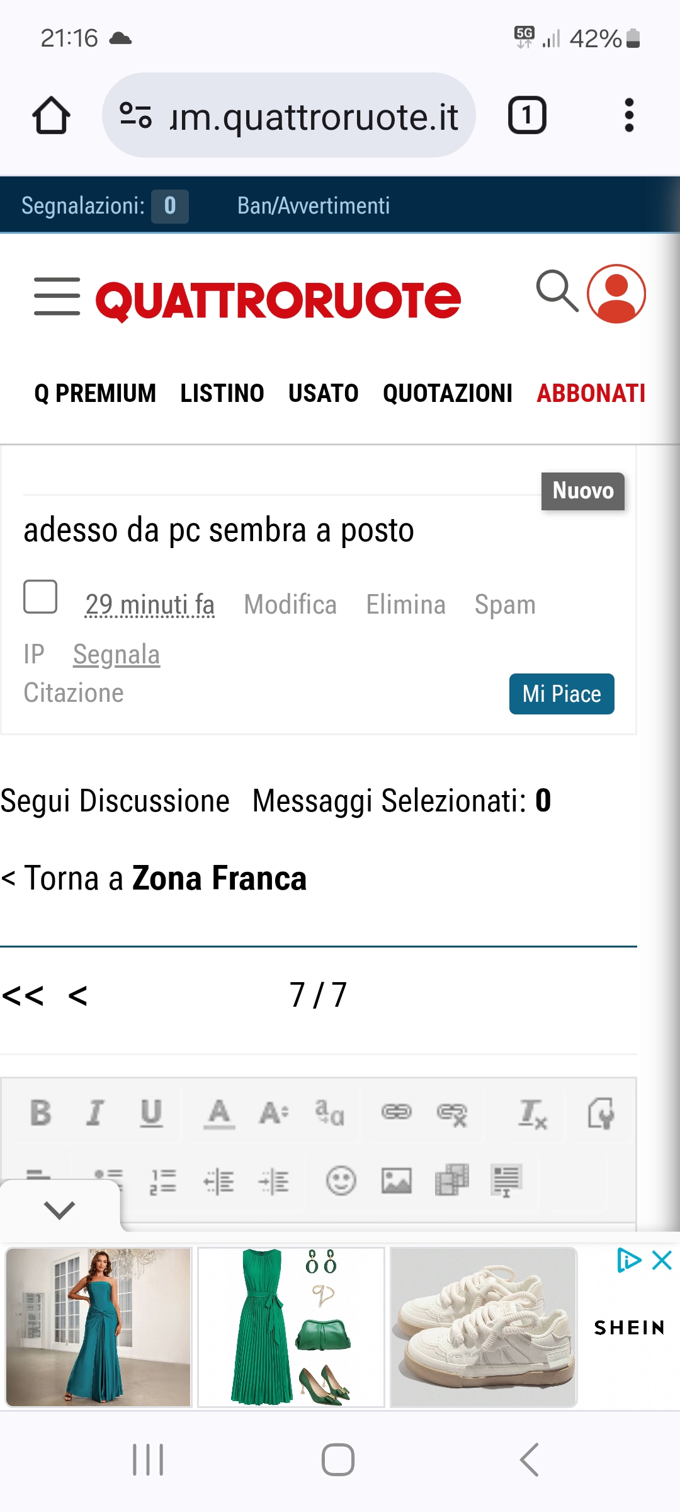Insert an image using the picture icon
Viewport: 680px width, 1512px height.
point(396,1181)
